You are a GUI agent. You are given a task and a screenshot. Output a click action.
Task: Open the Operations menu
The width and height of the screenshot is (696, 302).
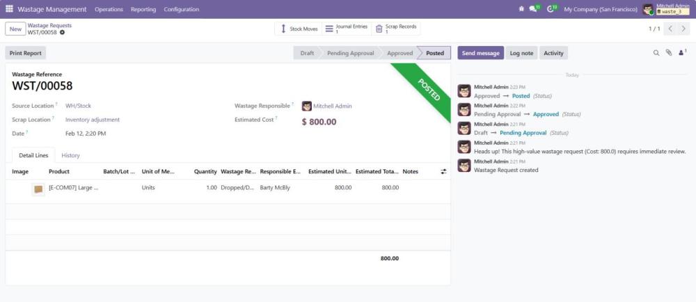109,9
